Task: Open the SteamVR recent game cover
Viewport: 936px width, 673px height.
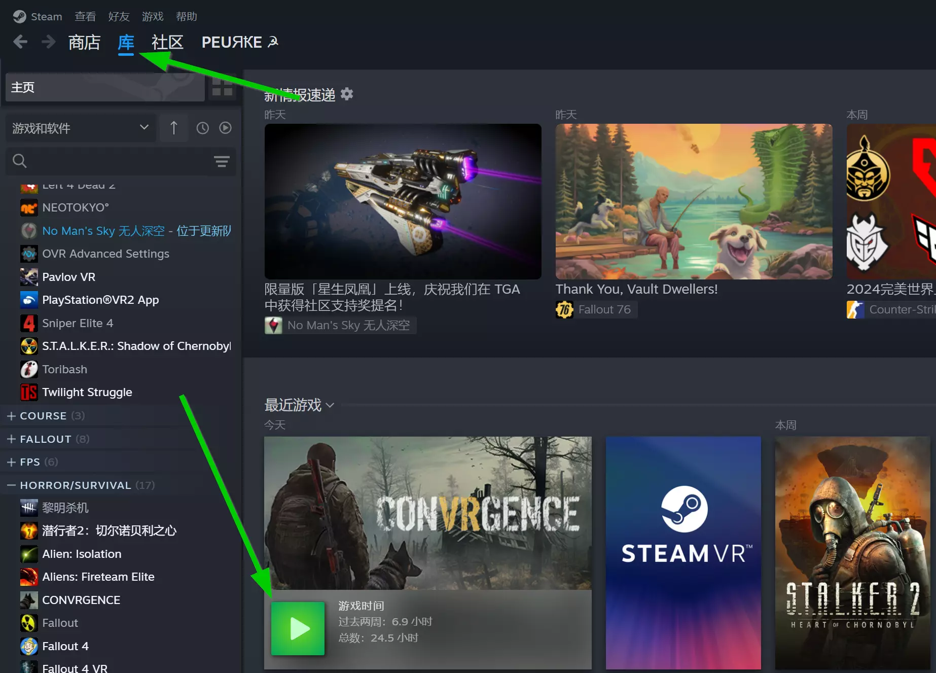Action: click(x=683, y=553)
